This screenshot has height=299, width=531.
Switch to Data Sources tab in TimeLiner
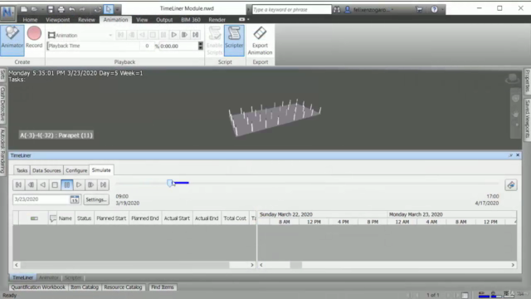pyautogui.click(x=46, y=170)
